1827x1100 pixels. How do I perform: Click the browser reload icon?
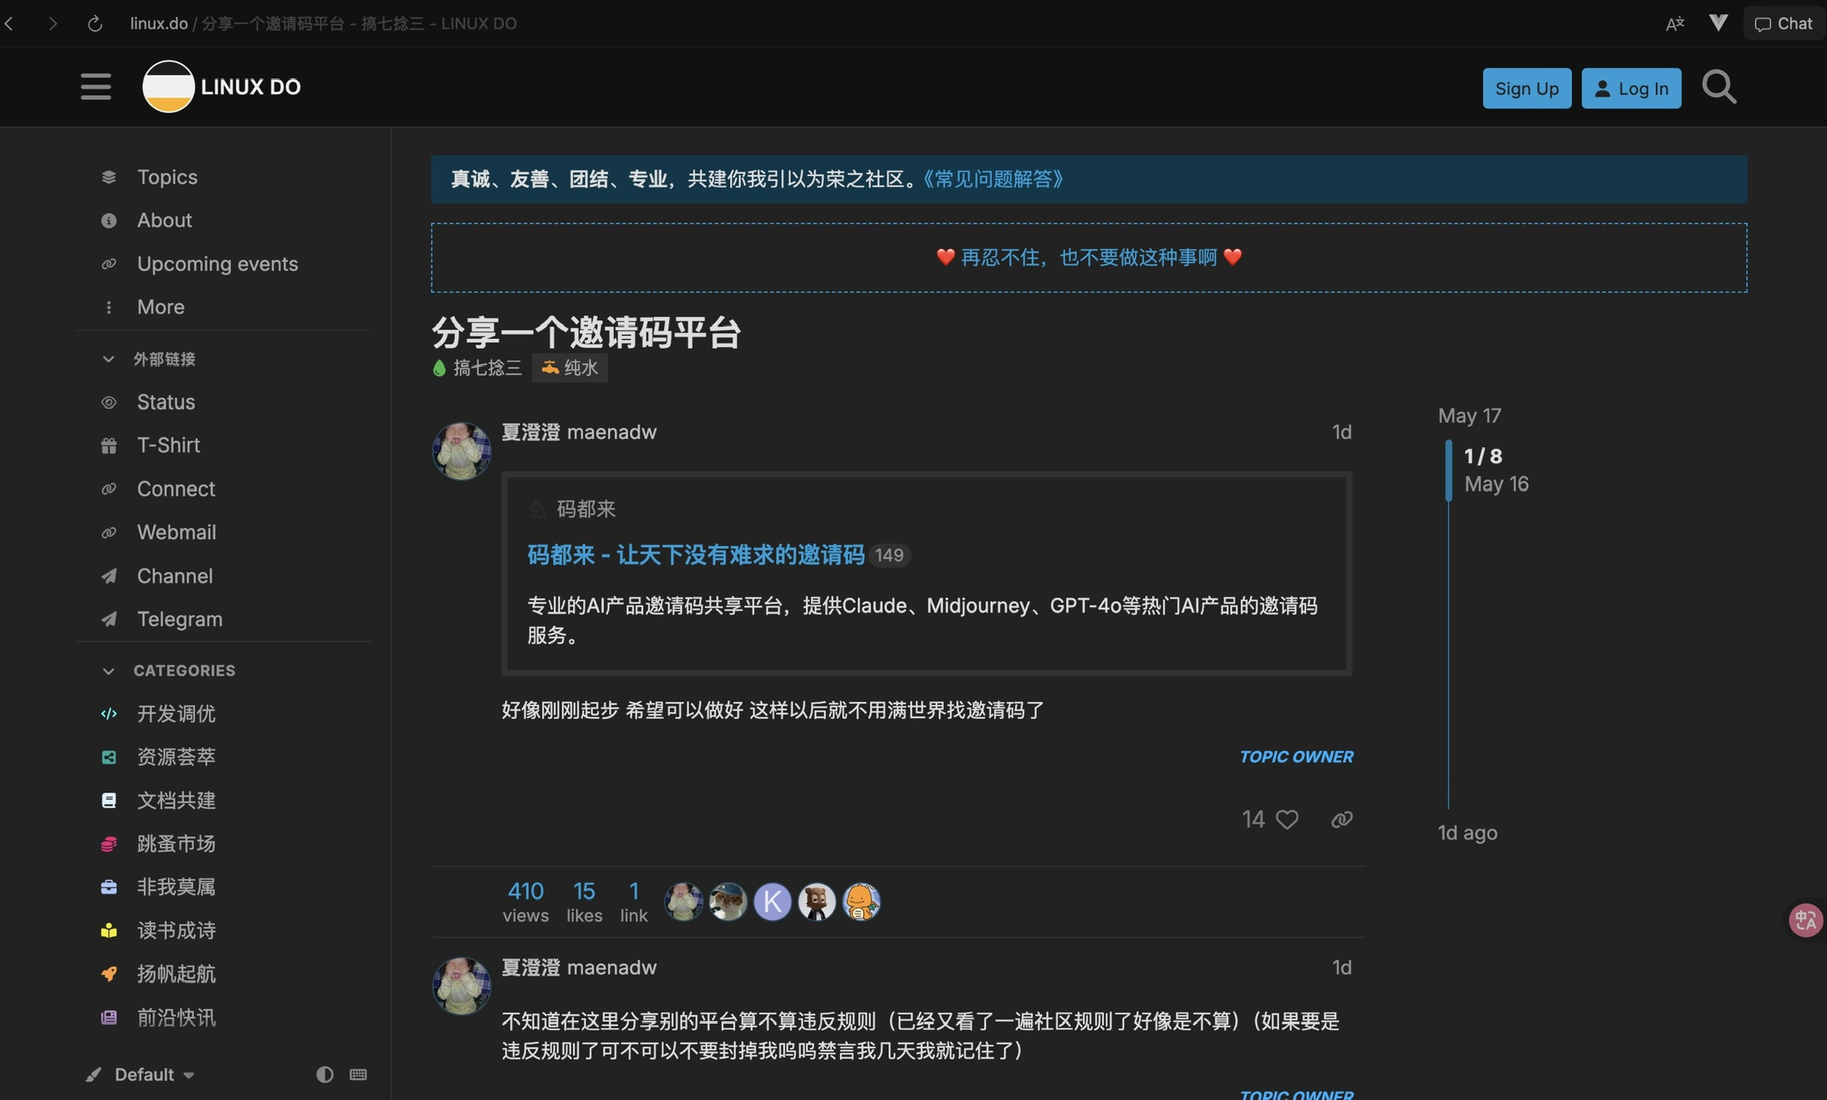pyautogui.click(x=95, y=23)
